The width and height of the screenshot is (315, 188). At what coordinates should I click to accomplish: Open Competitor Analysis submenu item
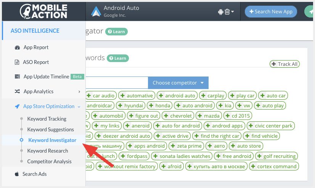tap(49, 161)
